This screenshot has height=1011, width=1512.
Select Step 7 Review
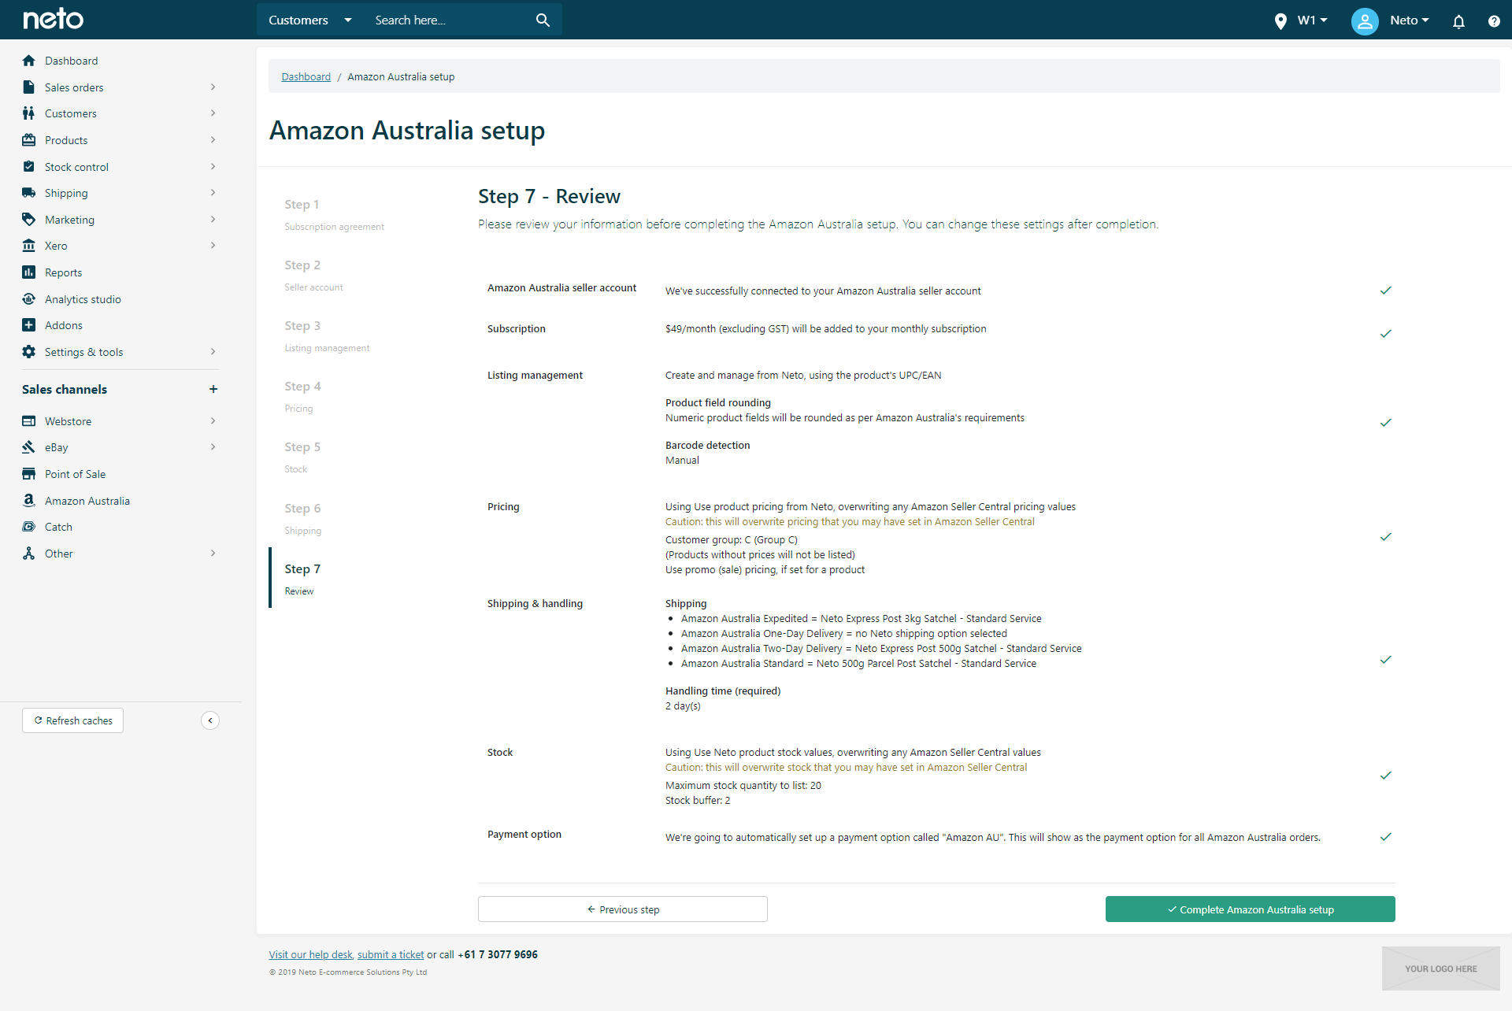click(302, 579)
